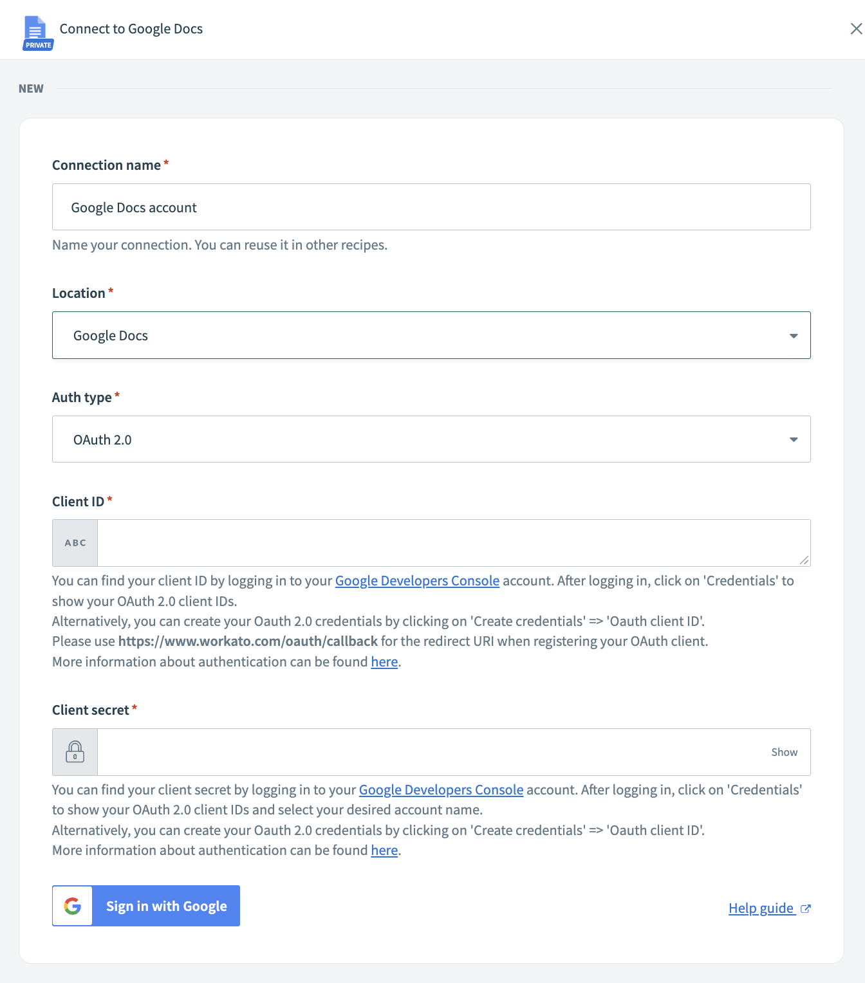The width and height of the screenshot is (865, 983).
Task: Expand the Location selector chevron
Action: coord(793,335)
